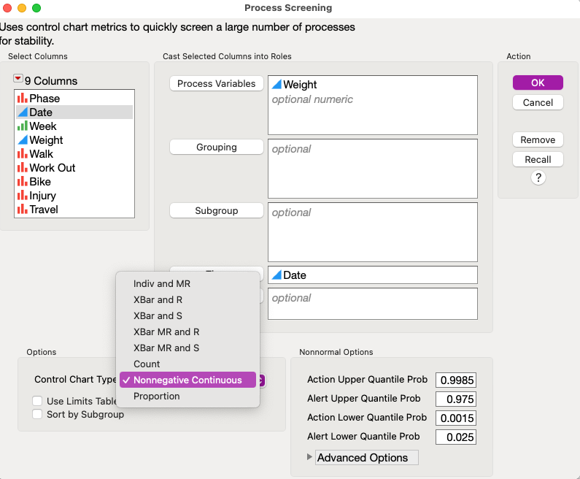Open help with the question mark button
Viewport: 580px width, 479px height.
[538, 177]
